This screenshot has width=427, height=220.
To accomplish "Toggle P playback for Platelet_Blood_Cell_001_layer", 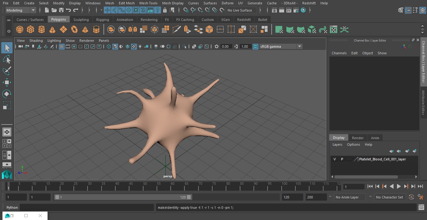I will coord(342,159).
